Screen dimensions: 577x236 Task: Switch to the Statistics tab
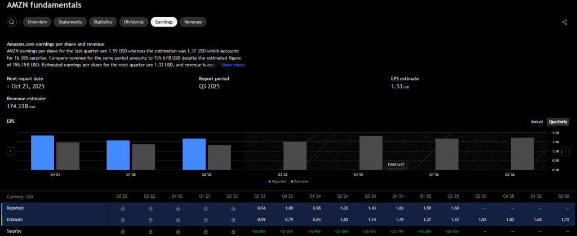103,22
